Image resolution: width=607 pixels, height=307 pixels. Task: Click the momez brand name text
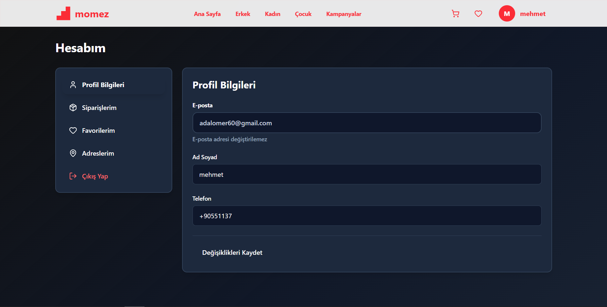(x=92, y=14)
